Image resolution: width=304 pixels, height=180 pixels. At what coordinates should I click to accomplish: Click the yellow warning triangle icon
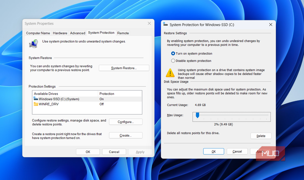coord(170,73)
